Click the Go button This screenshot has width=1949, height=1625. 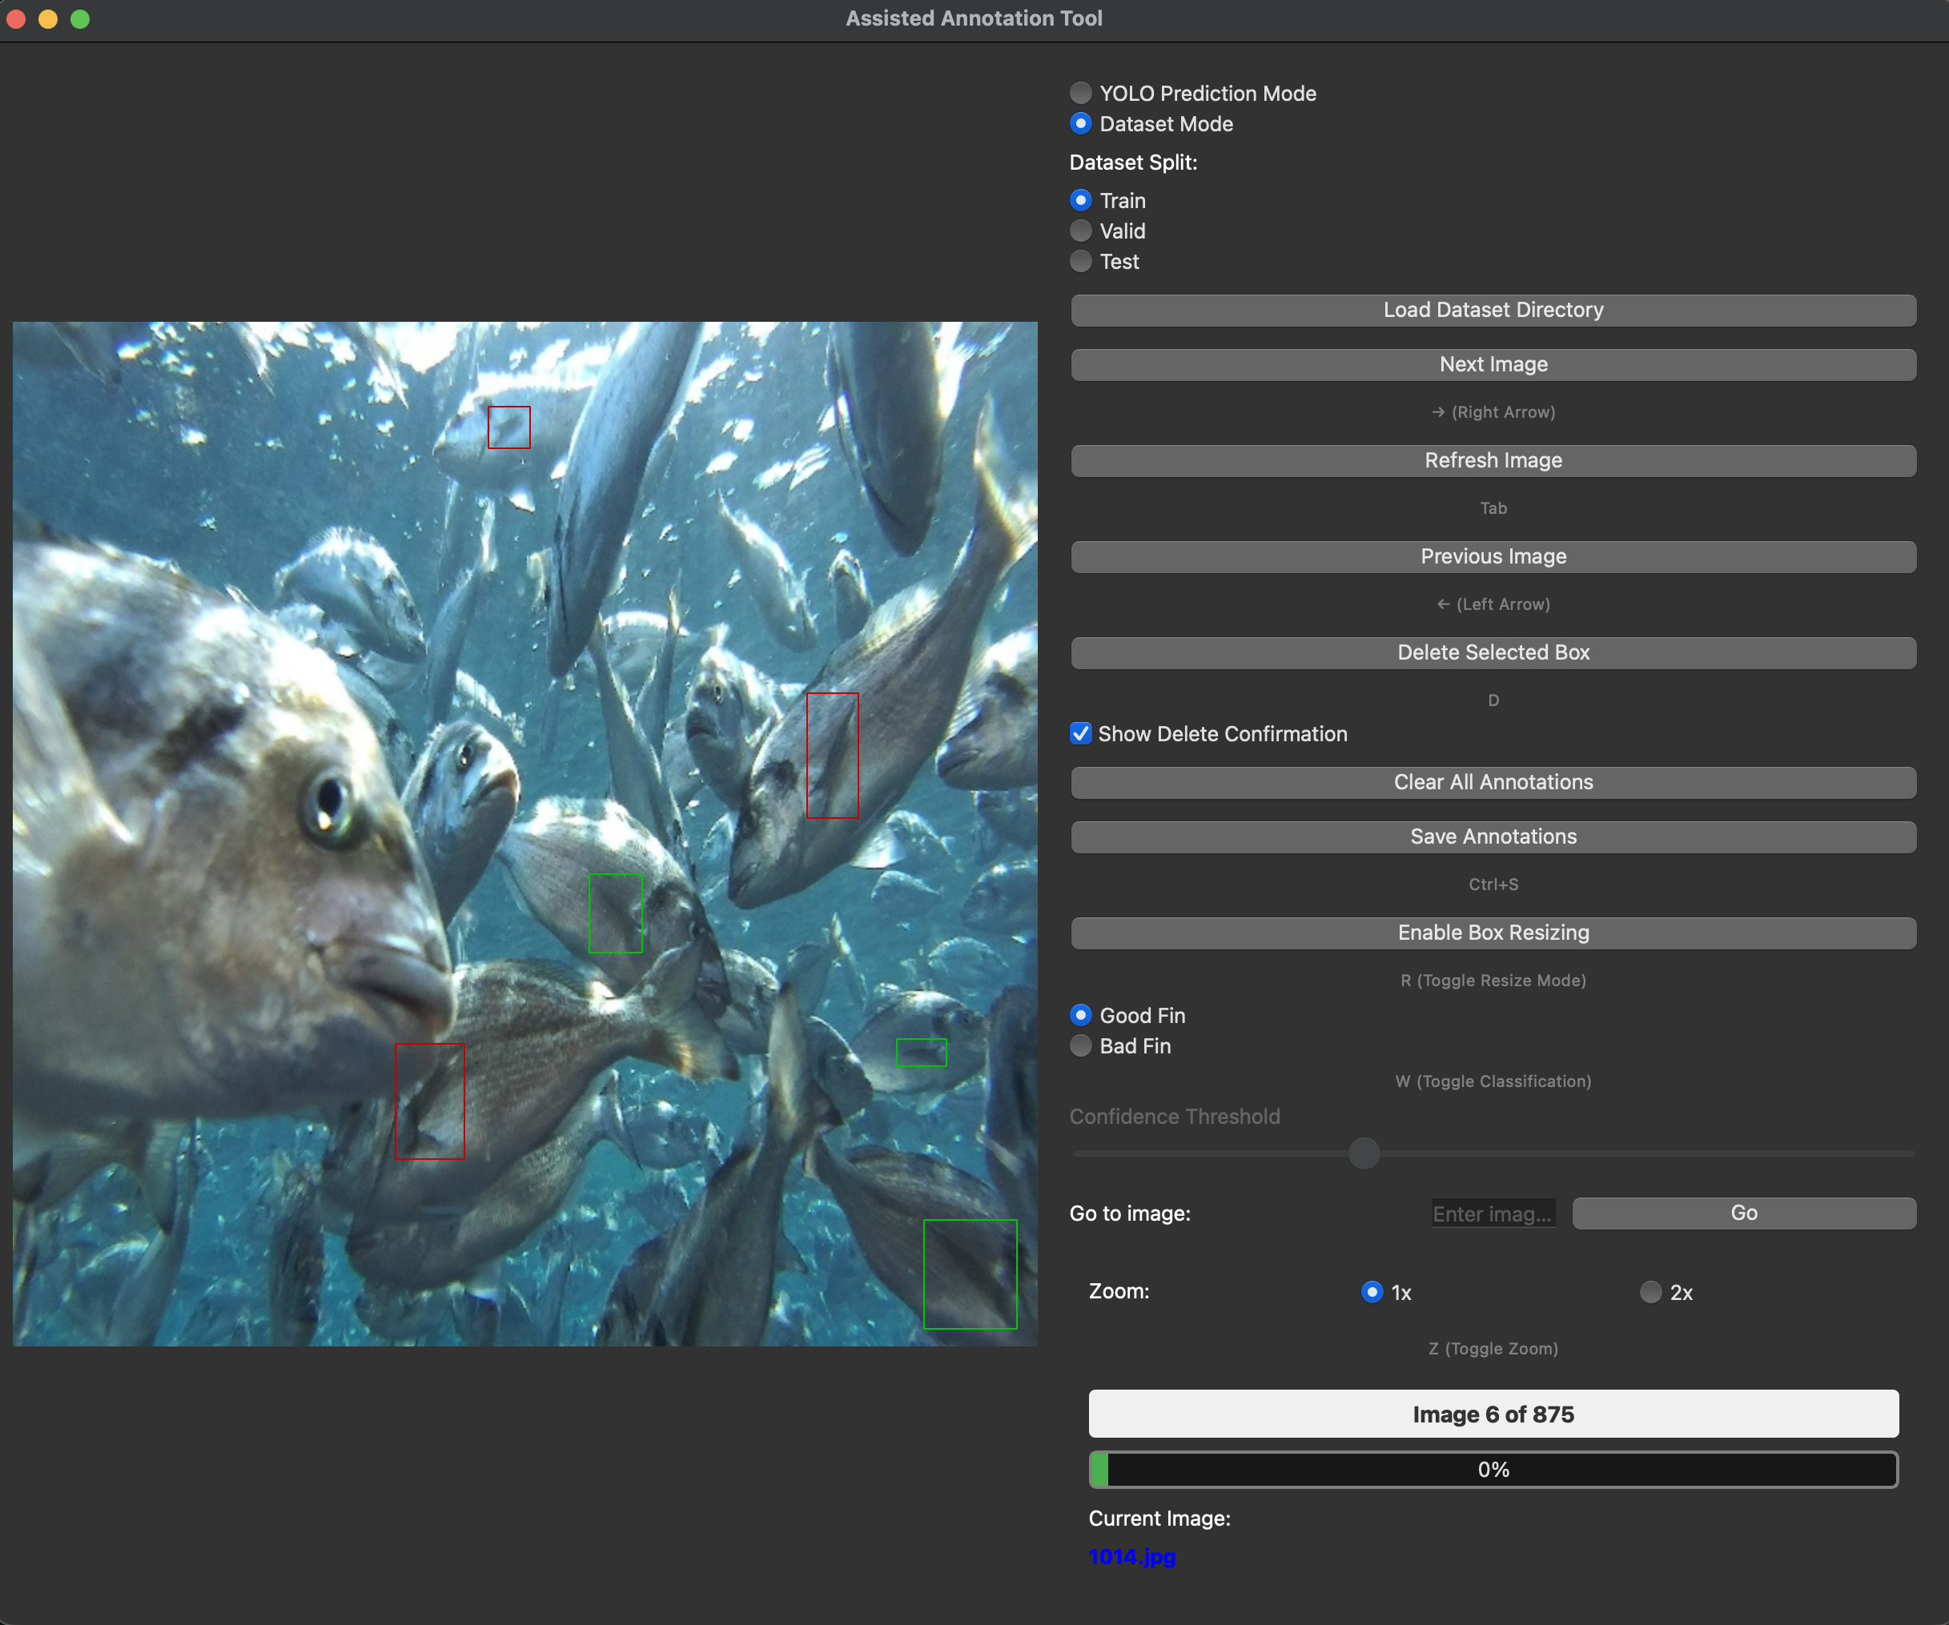(1743, 1213)
